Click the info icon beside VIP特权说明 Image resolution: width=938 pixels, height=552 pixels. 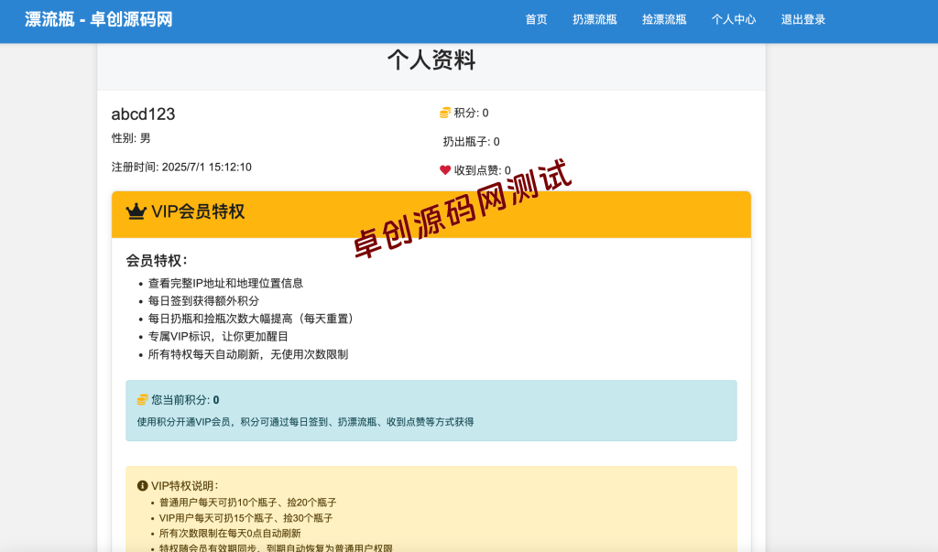pos(142,485)
